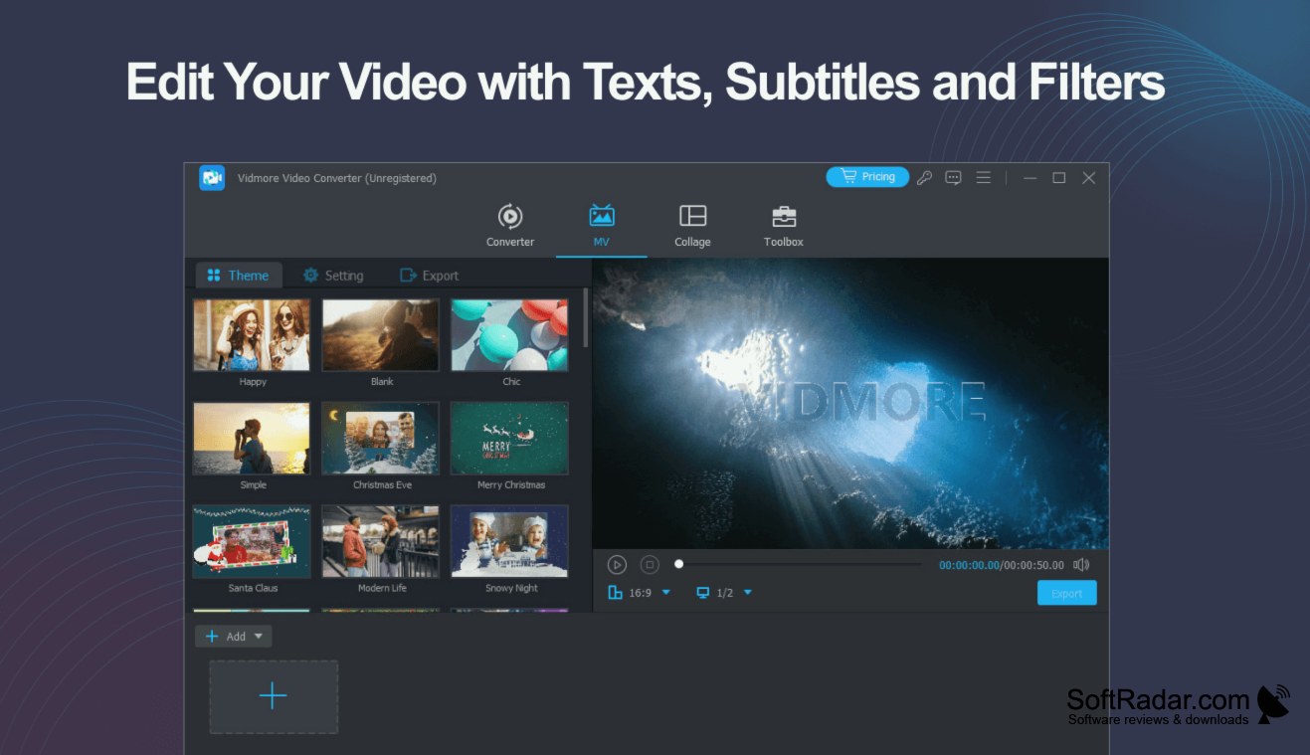Open the Collage module
The image size is (1310, 755).
tap(692, 226)
